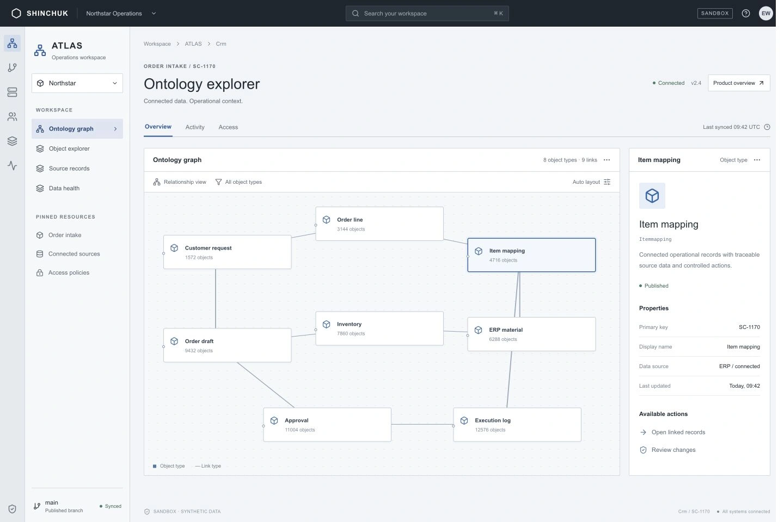Open the Auto layout options

(x=591, y=182)
